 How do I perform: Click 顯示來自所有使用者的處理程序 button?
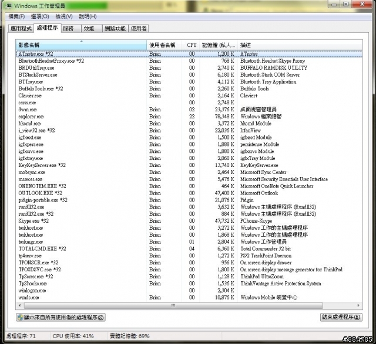pos(61,317)
